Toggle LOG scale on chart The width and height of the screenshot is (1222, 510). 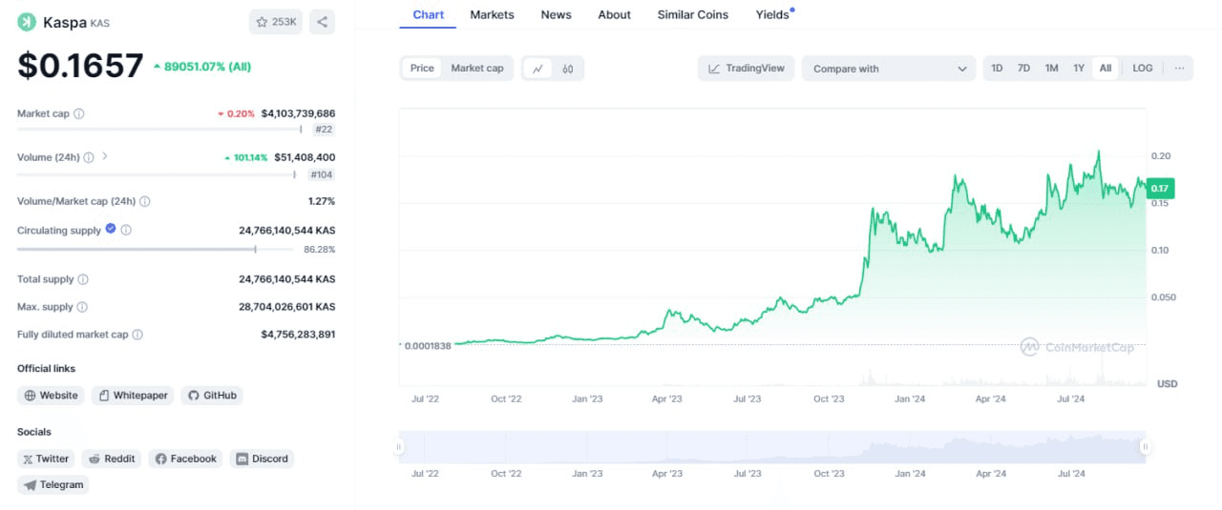click(x=1143, y=69)
